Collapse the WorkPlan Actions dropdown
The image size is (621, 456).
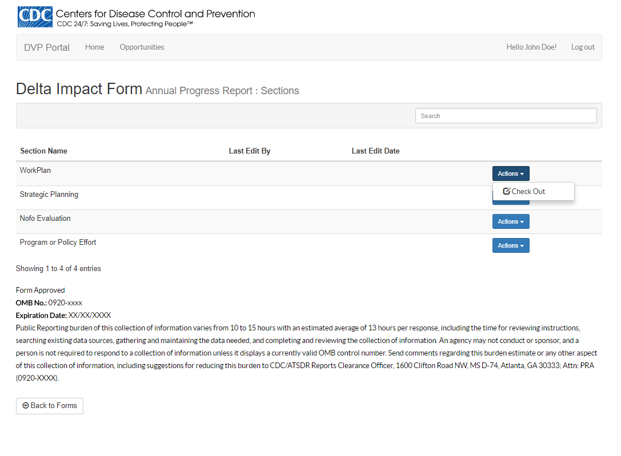click(x=511, y=173)
